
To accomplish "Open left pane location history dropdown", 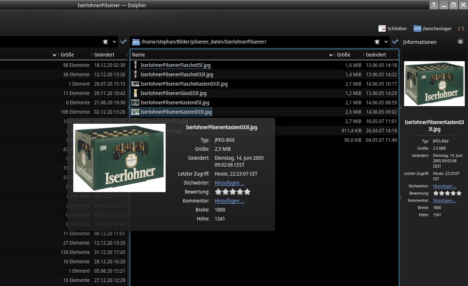I will tap(114, 42).
